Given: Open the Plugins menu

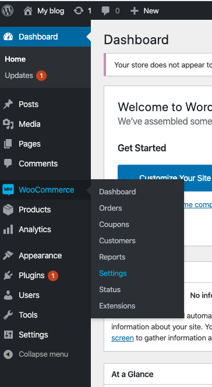Looking at the screenshot, I should coord(31,275).
